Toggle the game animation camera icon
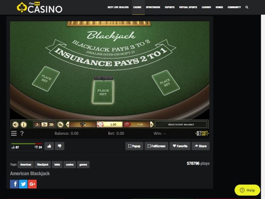Viewport: 265px width, 199px height. click(x=60, y=125)
